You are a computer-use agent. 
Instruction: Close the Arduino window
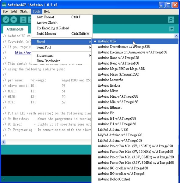175,5
